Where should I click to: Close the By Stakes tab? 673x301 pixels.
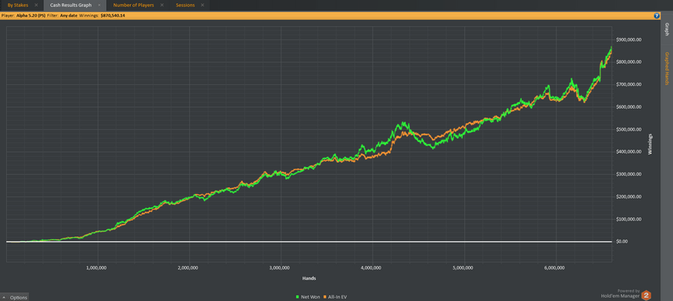(x=36, y=6)
